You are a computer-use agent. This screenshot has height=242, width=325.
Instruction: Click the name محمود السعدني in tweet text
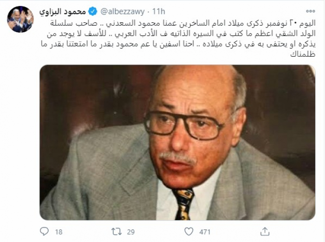[131, 23]
